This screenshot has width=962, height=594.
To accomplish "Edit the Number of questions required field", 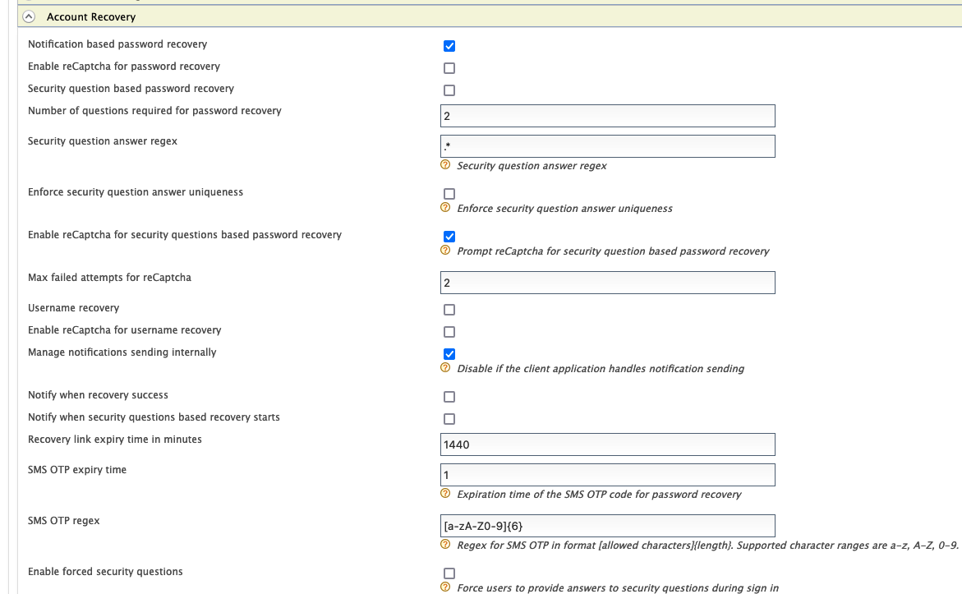I will pyautogui.click(x=608, y=115).
